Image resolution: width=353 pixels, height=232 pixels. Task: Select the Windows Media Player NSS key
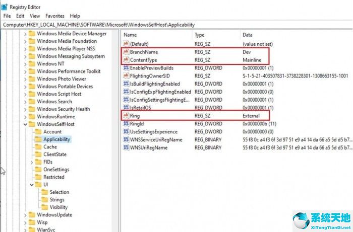(x=66, y=49)
